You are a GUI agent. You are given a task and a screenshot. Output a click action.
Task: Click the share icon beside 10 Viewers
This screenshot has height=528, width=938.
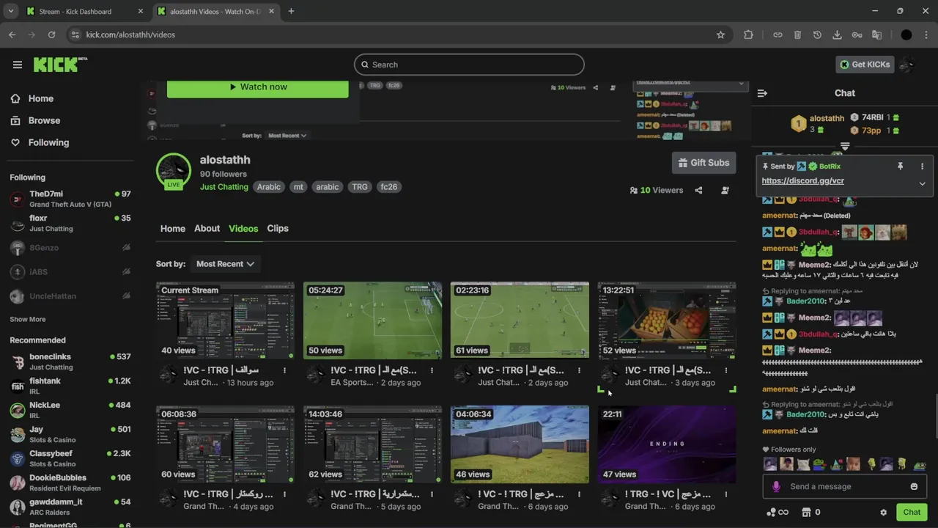698,190
